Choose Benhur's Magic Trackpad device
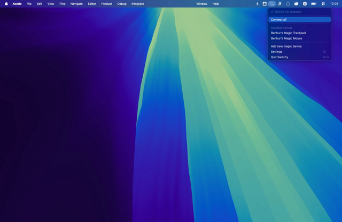 coord(300,33)
